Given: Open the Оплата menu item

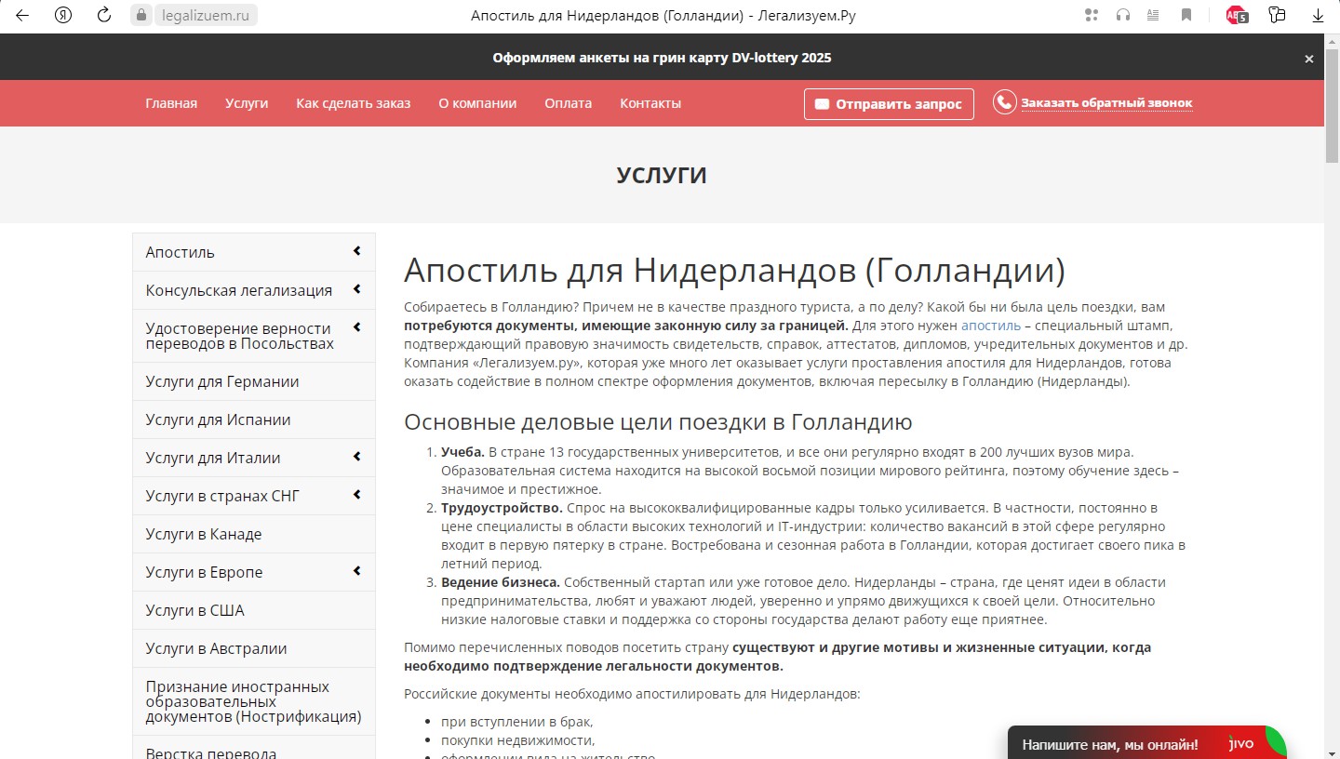Looking at the screenshot, I should [x=569, y=103].
